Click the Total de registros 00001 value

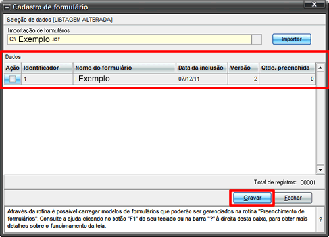click(x=308, y=183)
